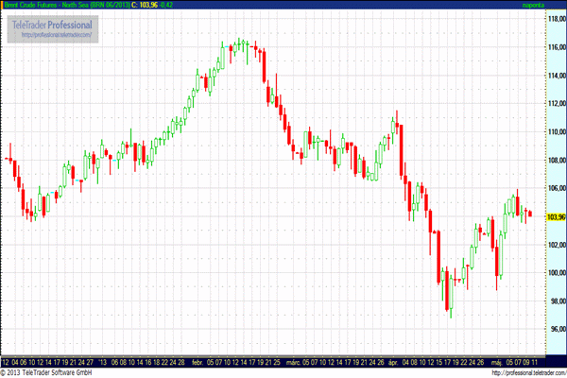567x378 pixels.
Task: Select the 'febr.' month marker on time axis
Action: tap(198, 361)
